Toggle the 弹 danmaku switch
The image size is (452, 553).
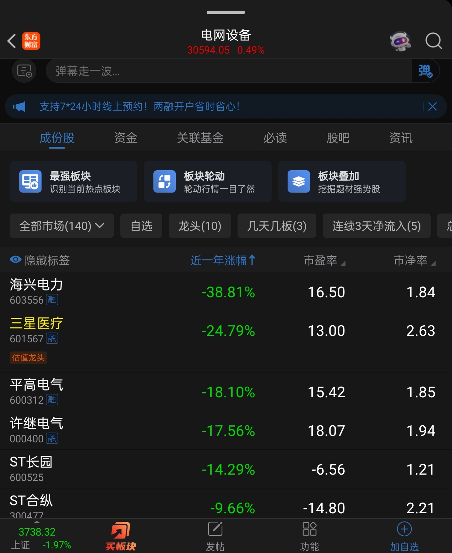425,71
